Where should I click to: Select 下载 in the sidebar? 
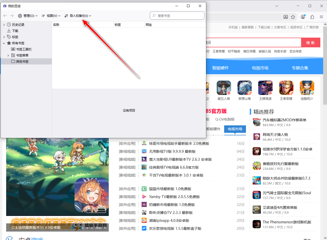pos(15,31)
